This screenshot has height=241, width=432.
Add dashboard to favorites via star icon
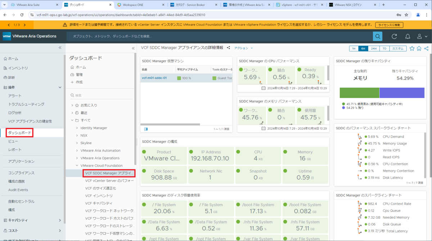click(412, 49)
